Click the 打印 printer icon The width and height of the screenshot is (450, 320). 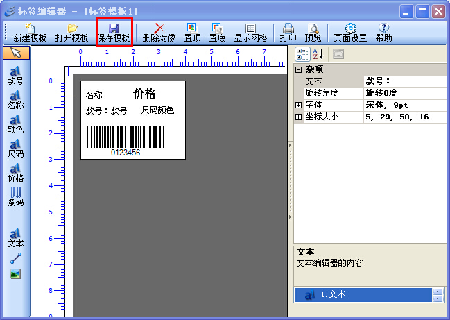(288, 28)
